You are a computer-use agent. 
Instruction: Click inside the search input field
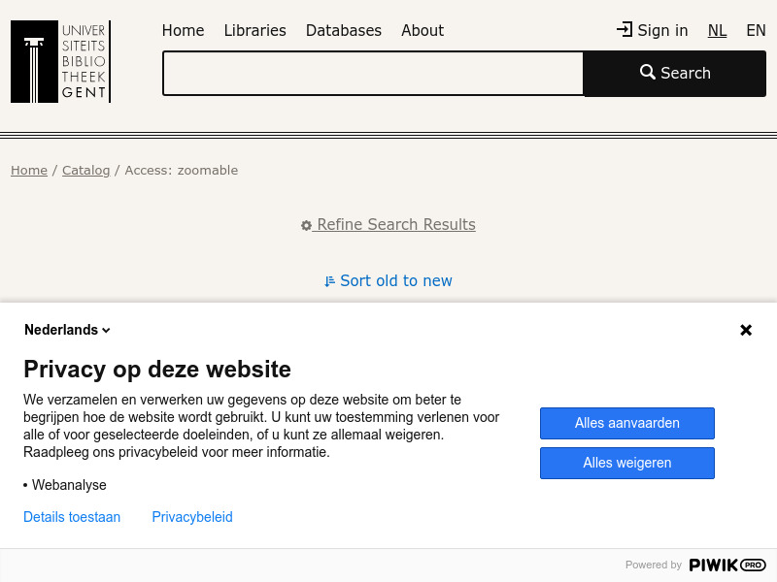pos(372,73)
